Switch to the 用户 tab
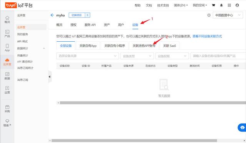246x143 pixels. coord(121,25)
